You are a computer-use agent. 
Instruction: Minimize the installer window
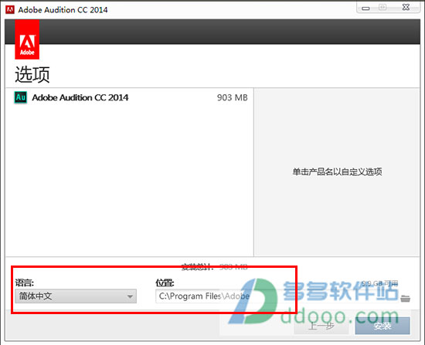coord(365,8)
